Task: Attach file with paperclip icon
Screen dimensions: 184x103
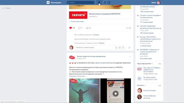Action: pos(116,47)
